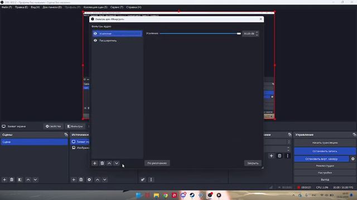Open scene filters icon in Сцены panel
This screenshot has height=200, width=357.
click(20, 179)
